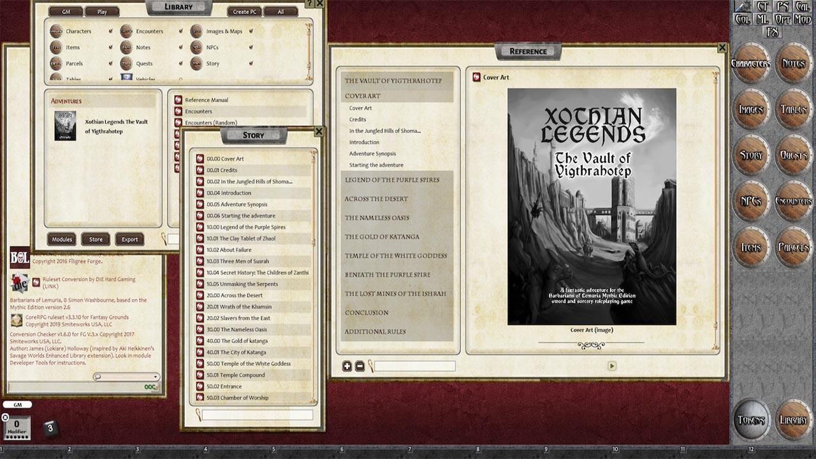The image size is (816, 459).
Task: Toggle the Story checkbox in the Library
Action: tap(250, 63)
